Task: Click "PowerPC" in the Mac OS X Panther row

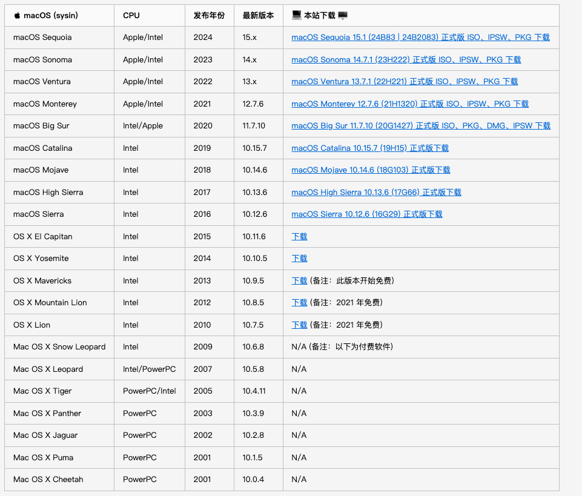Action: pyautogui.click(x=139, y=413)
